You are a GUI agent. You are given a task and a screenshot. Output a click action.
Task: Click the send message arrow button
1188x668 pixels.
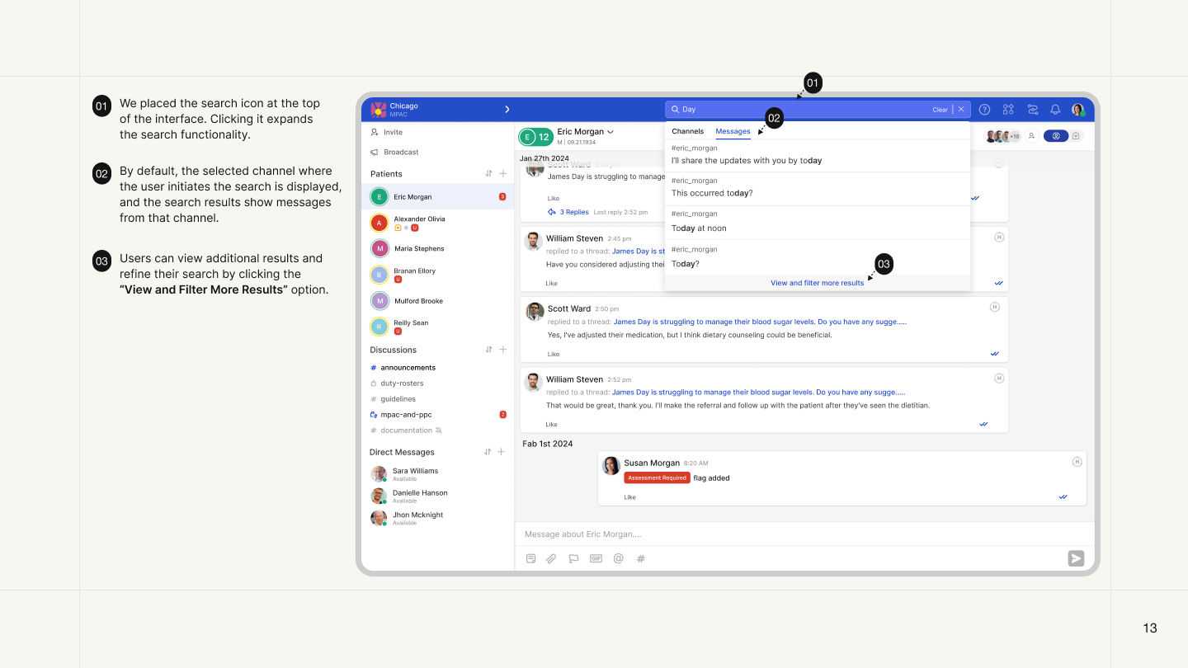pos(1076,558)
